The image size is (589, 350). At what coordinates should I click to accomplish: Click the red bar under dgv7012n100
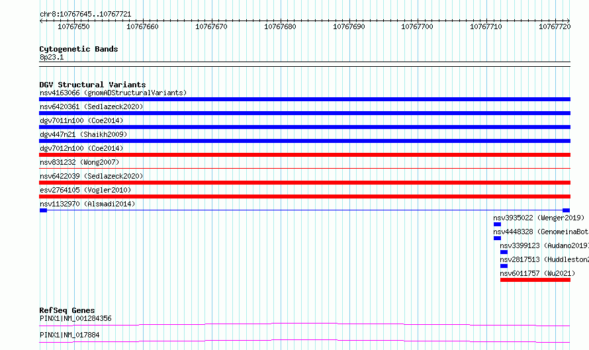[x=304, y=155]
